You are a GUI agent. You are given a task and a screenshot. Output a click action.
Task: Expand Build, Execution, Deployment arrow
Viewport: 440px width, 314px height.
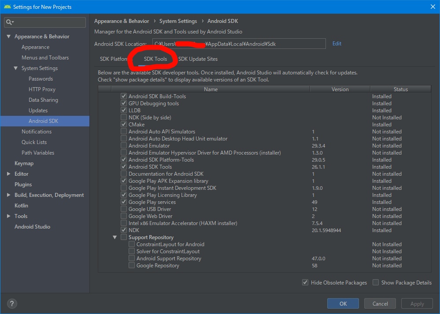pos(9,195)
